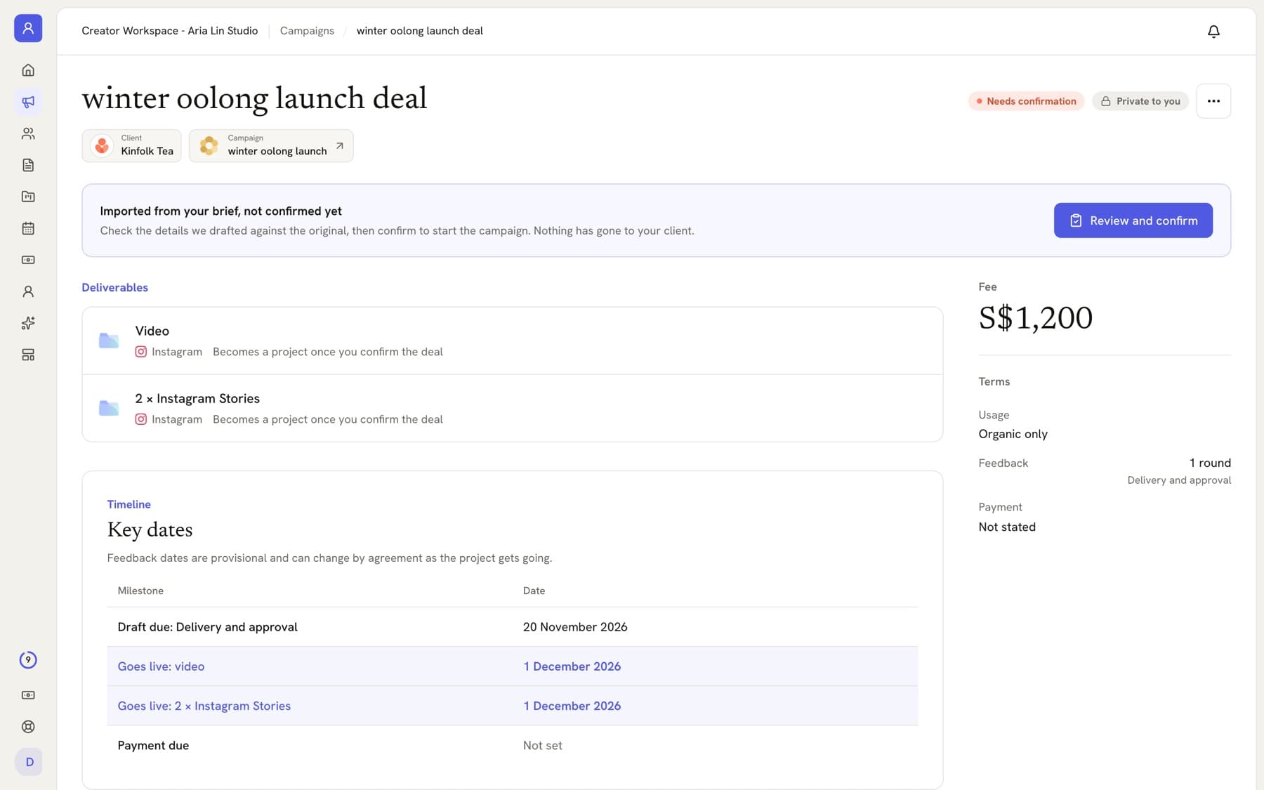Screen dimensions: 1264x790
Task: Click Creator Workspace - Aria Lin Studio title
Action: click(x=170, y=31)
